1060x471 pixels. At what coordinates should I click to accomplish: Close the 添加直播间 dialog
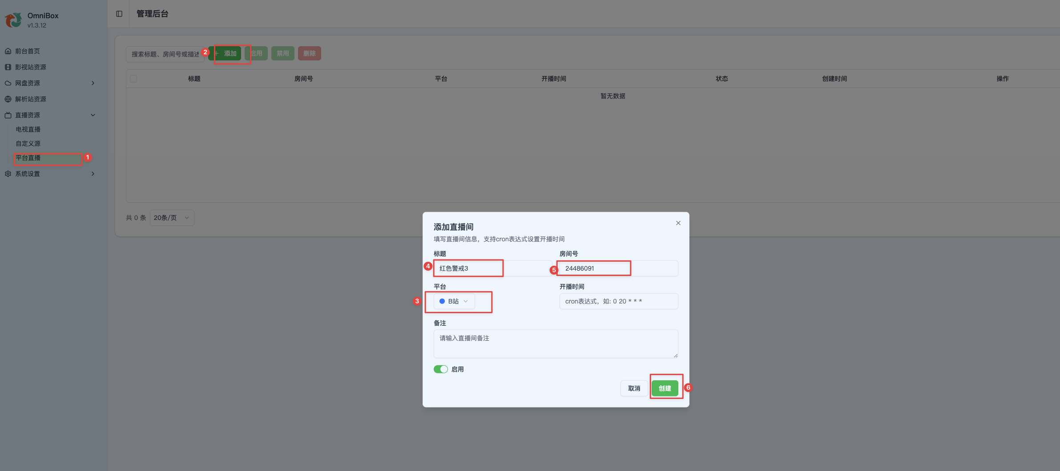[678, 223]
